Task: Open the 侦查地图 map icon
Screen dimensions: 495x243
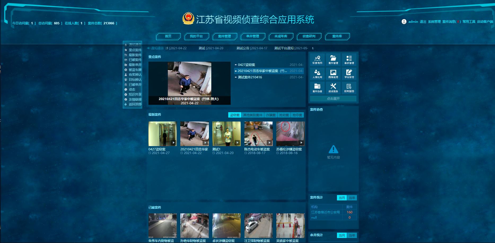Action: coord(317,60)
